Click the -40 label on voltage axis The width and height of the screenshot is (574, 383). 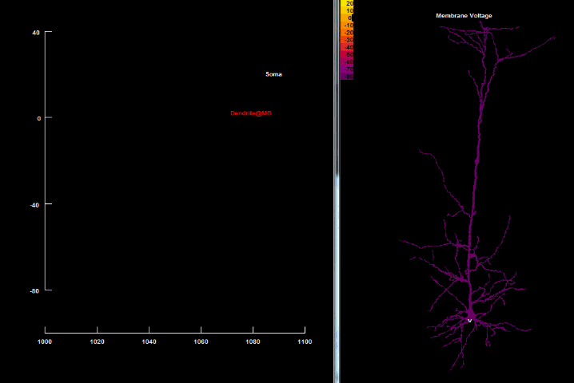click(x=35, y=204)
